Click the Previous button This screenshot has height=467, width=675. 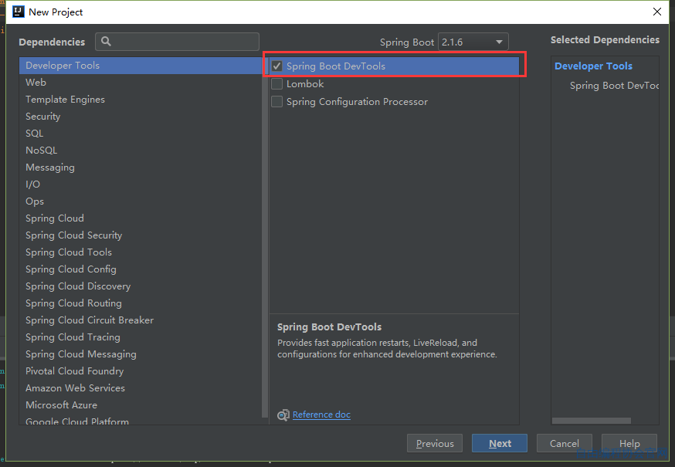pos(435,443)
